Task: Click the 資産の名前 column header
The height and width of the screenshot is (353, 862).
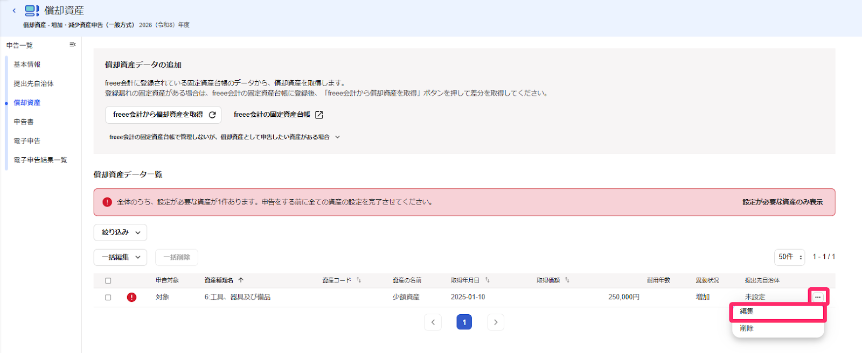Action: point(407,280)
